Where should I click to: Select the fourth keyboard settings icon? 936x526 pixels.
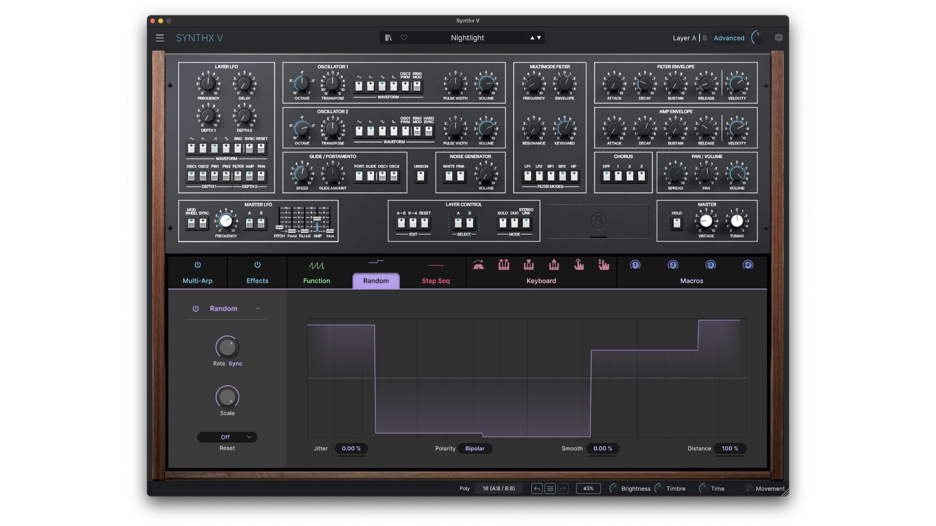pos(554,265)
